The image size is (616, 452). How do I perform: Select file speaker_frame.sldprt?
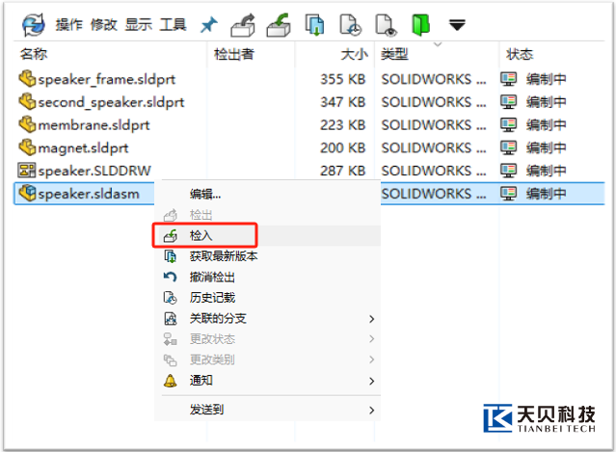[x=106, y=79]
